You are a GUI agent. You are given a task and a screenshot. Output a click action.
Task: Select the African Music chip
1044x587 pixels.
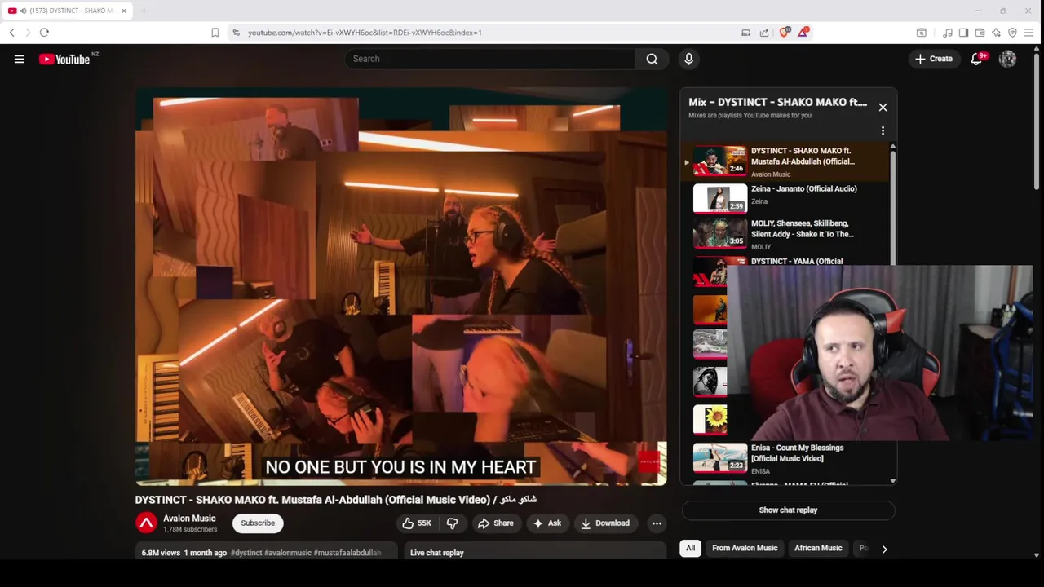coord(818,548)
